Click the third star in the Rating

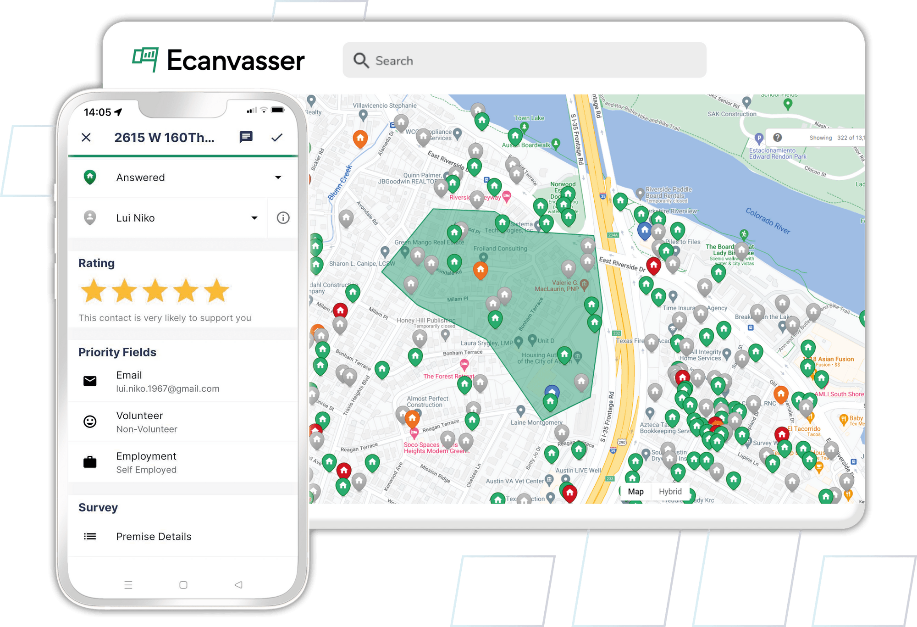[x=155, y=290]
